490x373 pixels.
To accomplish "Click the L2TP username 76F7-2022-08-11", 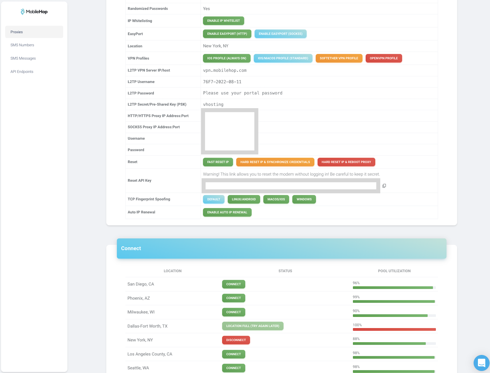I will pyautogui.click(x=222, y=82).
